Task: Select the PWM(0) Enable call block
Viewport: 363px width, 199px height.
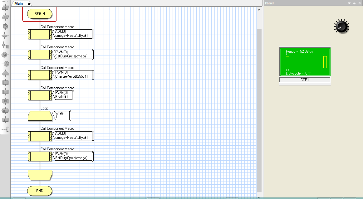Action: click(x=40, y=95)
